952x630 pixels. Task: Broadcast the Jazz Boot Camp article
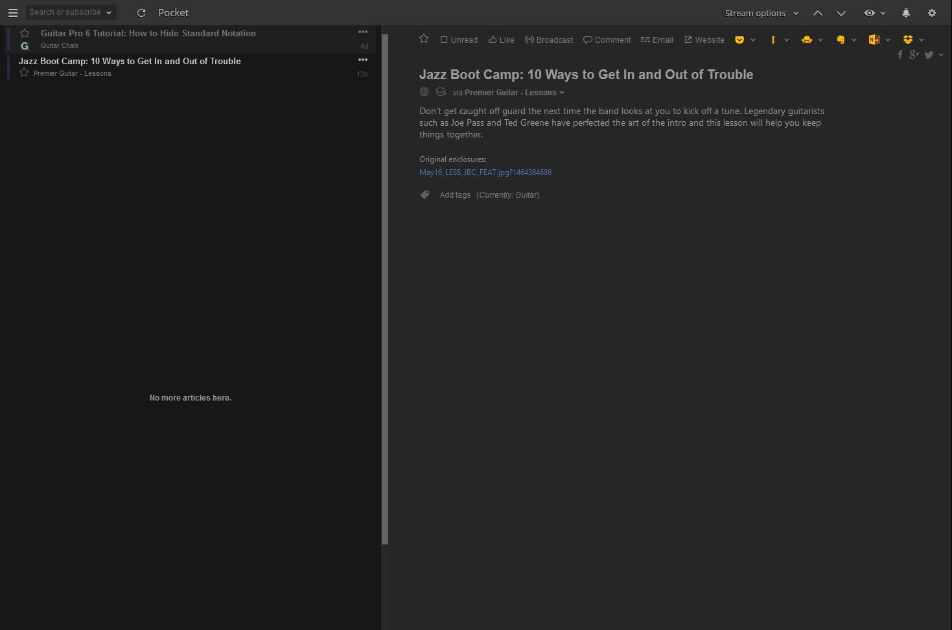click(x=549, y=40)
